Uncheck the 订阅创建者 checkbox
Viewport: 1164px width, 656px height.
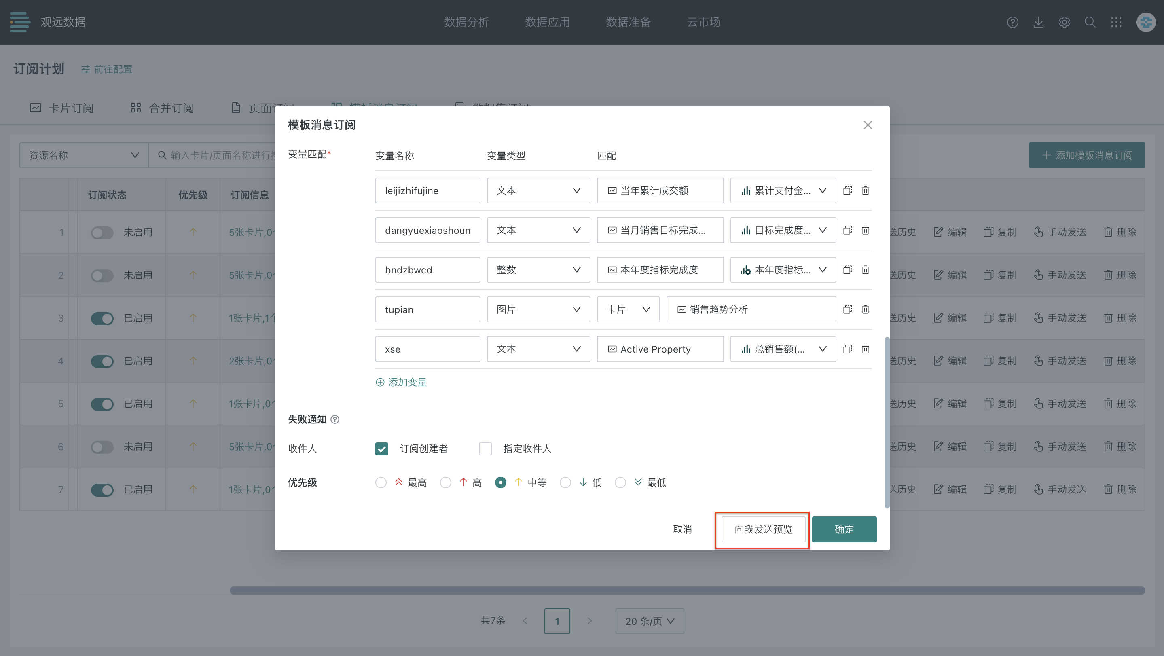pos(381,449)
